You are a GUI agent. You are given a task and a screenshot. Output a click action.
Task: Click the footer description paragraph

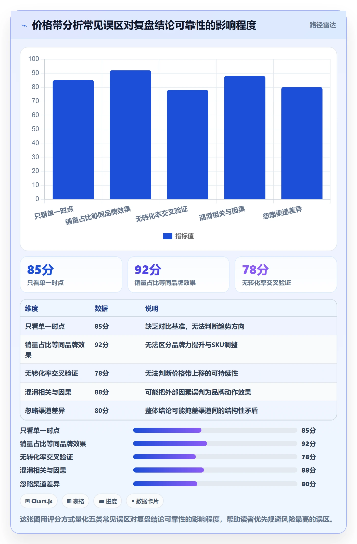click(178, 519)
